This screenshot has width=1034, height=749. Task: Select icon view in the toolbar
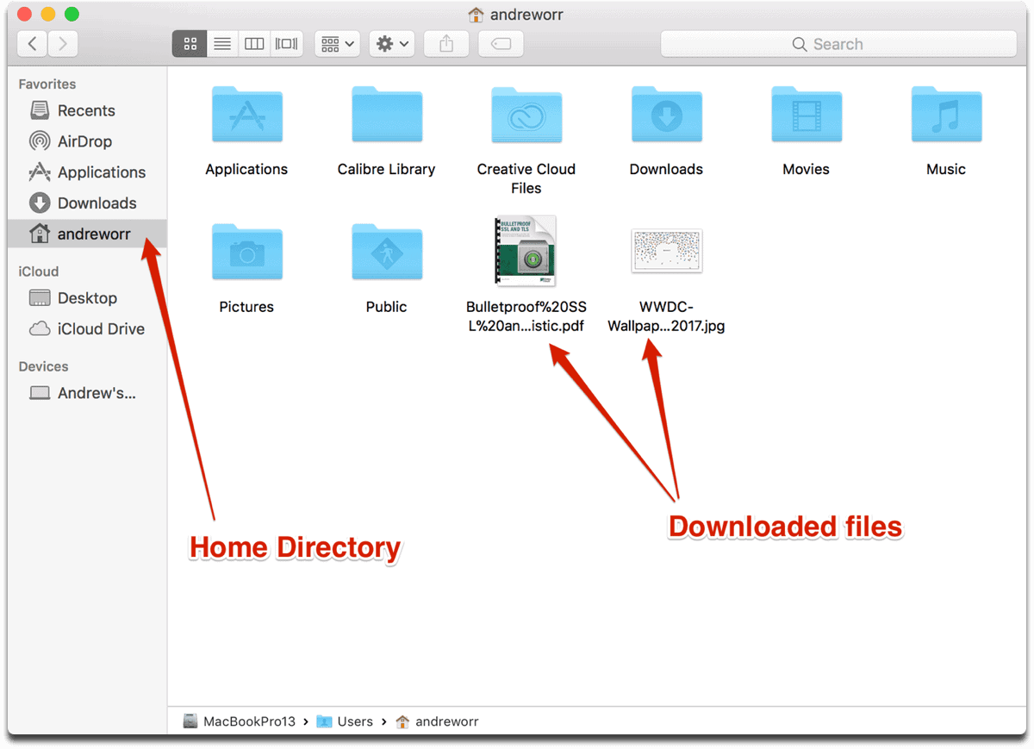190,43
